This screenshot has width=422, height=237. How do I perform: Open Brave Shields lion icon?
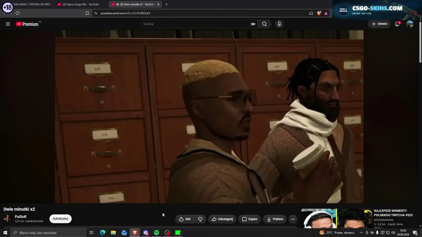pyautogui.click(x=319, y=13)
